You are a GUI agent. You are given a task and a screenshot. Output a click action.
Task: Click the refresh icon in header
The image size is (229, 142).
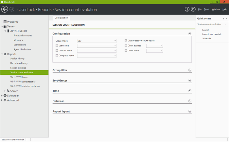point(193,9)
